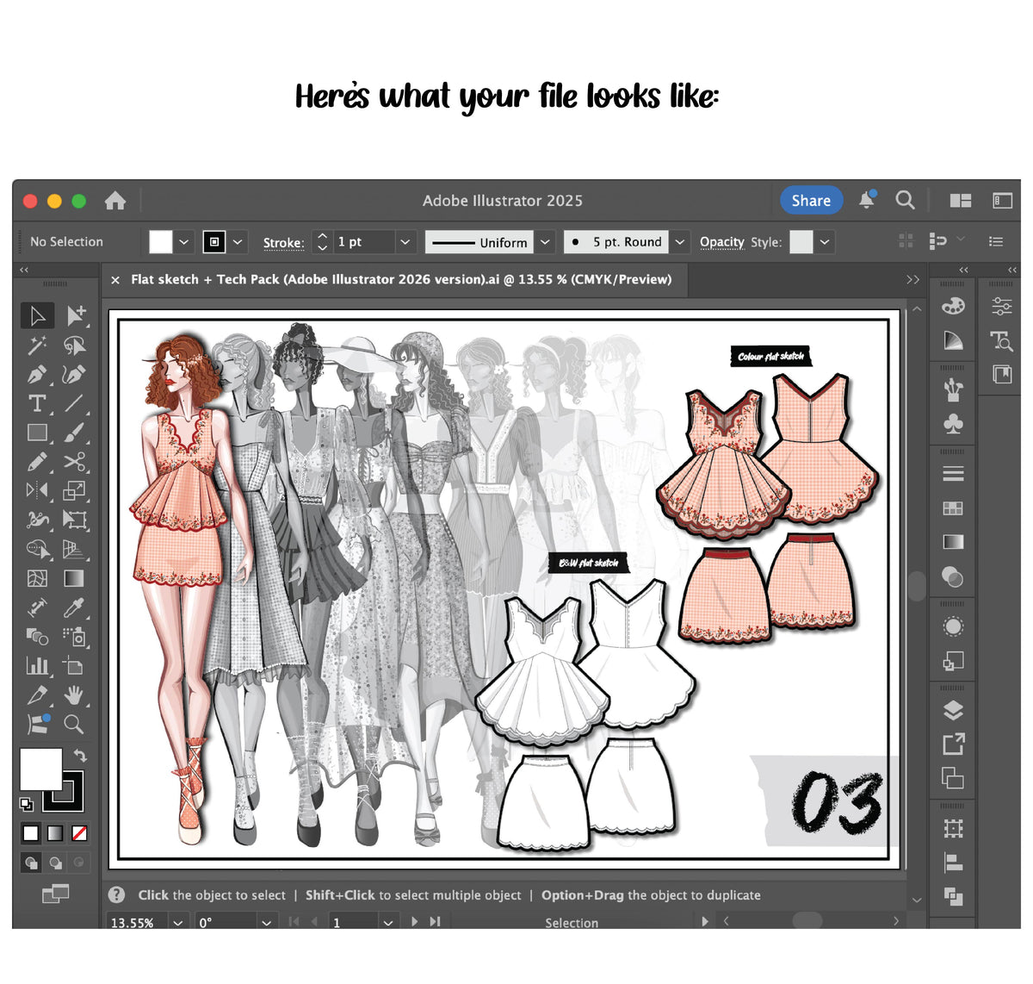This screenshot has height=984, width=1033.
Task: Enable Draw Normal mode
Action: click(31, 862)
